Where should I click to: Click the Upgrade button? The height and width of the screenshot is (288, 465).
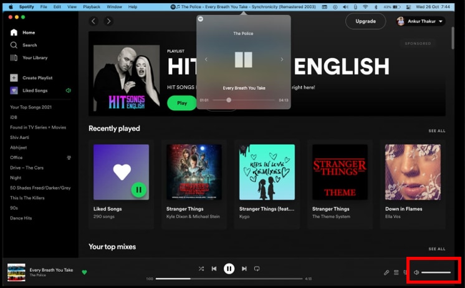pyautogui.click(x=366, y=21)
